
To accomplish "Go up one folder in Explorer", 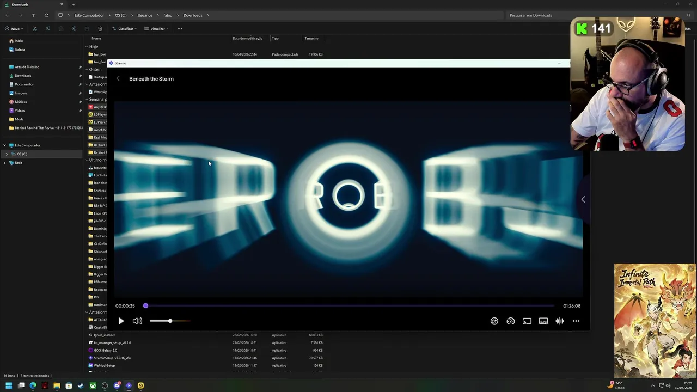I will 33,15.
